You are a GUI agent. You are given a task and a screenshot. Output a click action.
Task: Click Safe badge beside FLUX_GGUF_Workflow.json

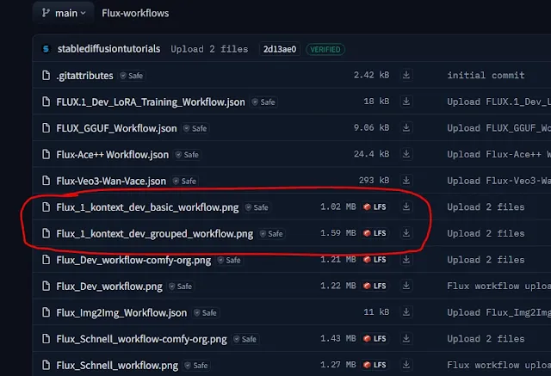click(195, 128)
